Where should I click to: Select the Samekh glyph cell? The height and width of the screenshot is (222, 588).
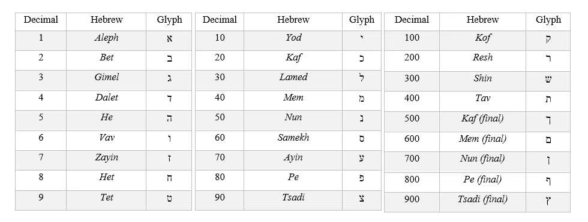(x=362, y=141)
